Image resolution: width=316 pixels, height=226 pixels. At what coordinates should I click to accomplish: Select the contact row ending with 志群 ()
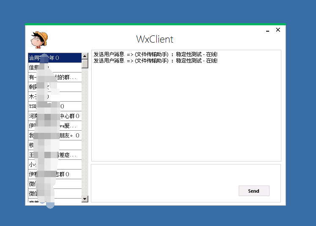(x=55, y=174)
